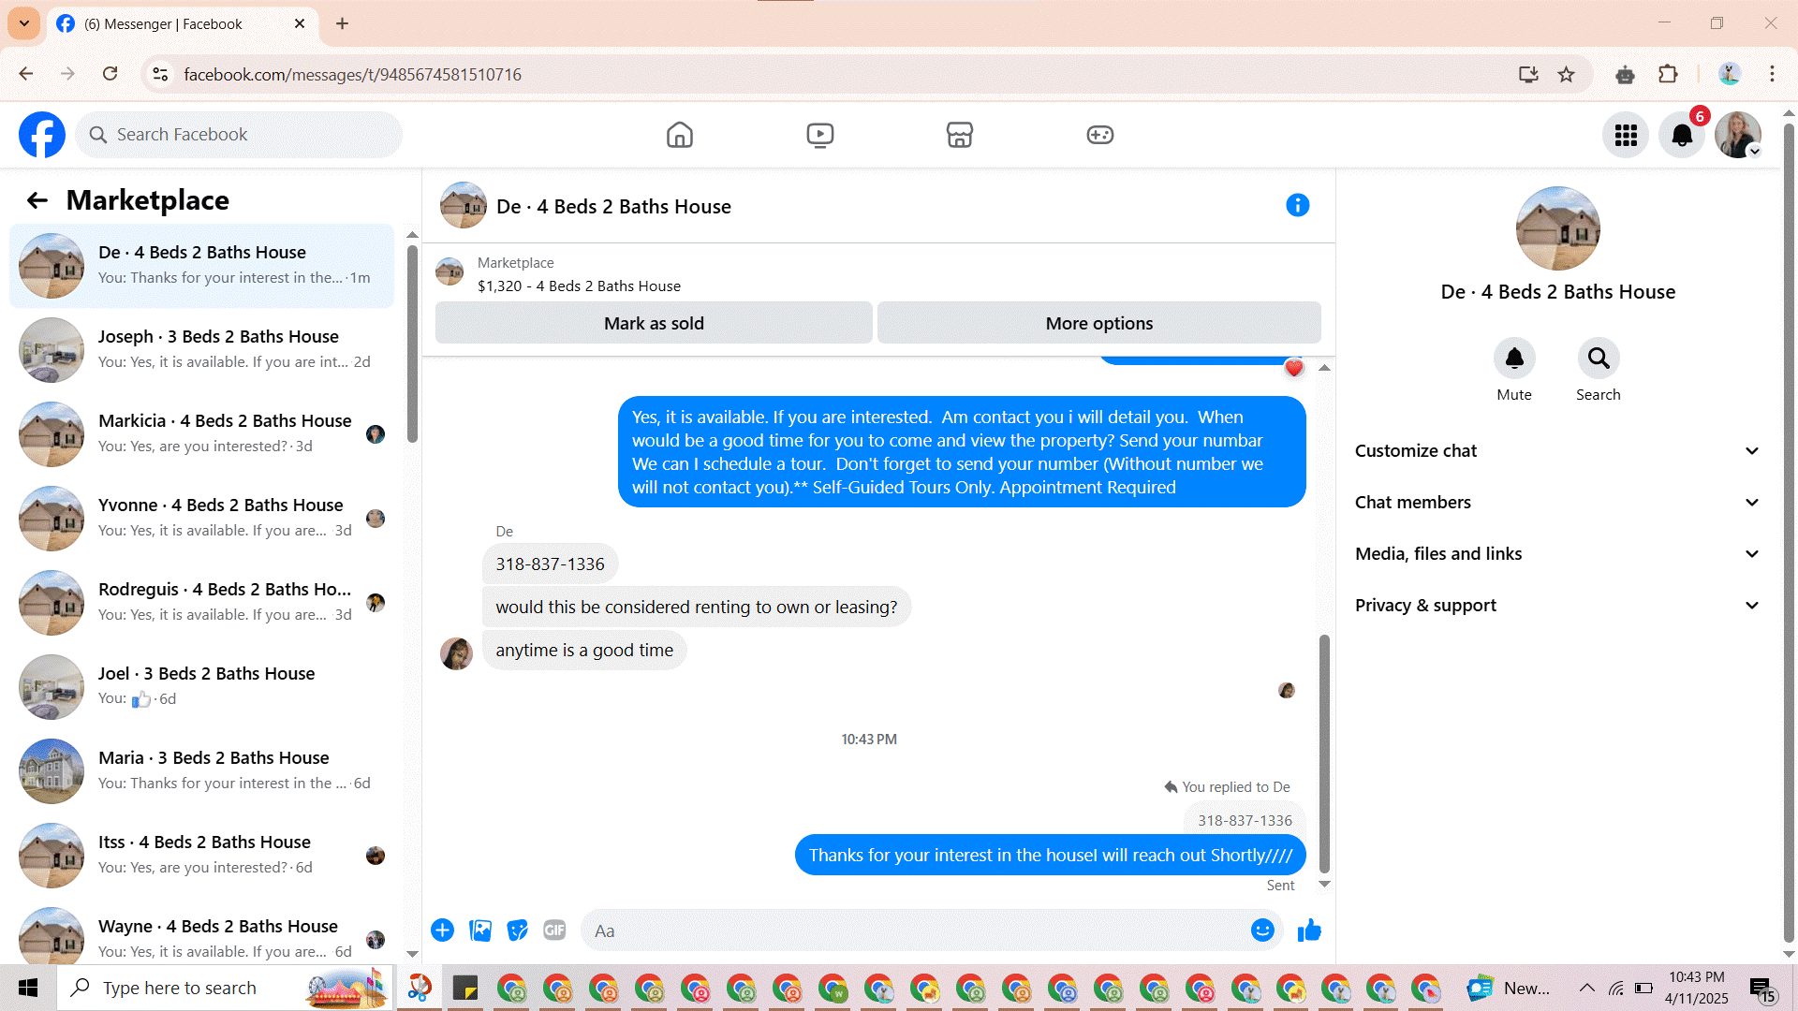Viewport: 1798px width, 1011px height.
Task: Open the Windows notification center
Action: pyautogui.click(x=1761, y=989)
